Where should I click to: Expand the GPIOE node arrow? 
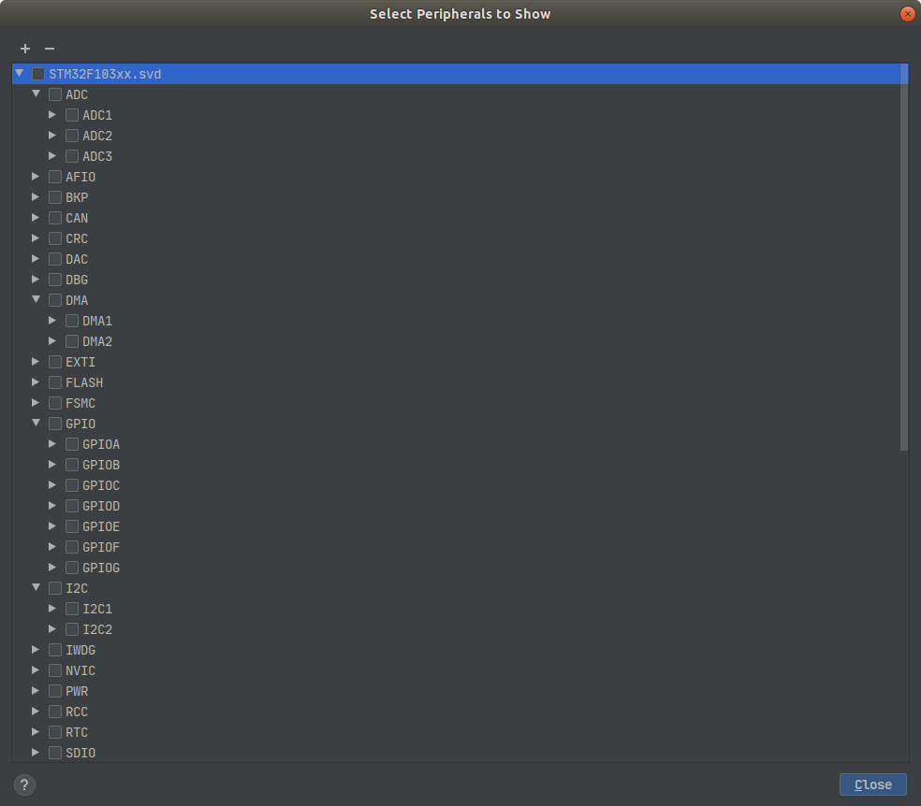(x=52, y=526)
